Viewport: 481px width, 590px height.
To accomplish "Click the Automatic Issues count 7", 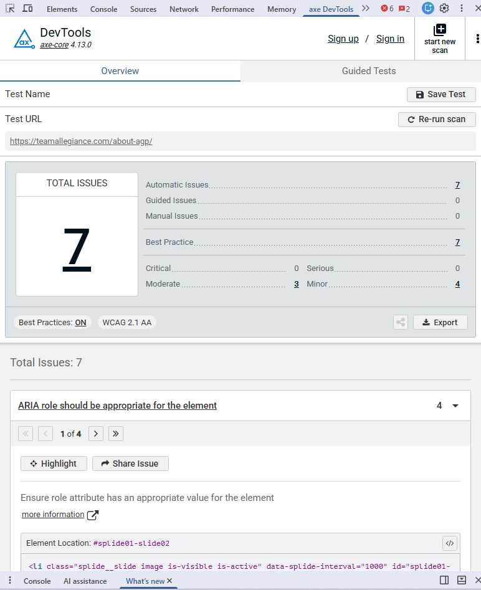I will coord(458,185).
